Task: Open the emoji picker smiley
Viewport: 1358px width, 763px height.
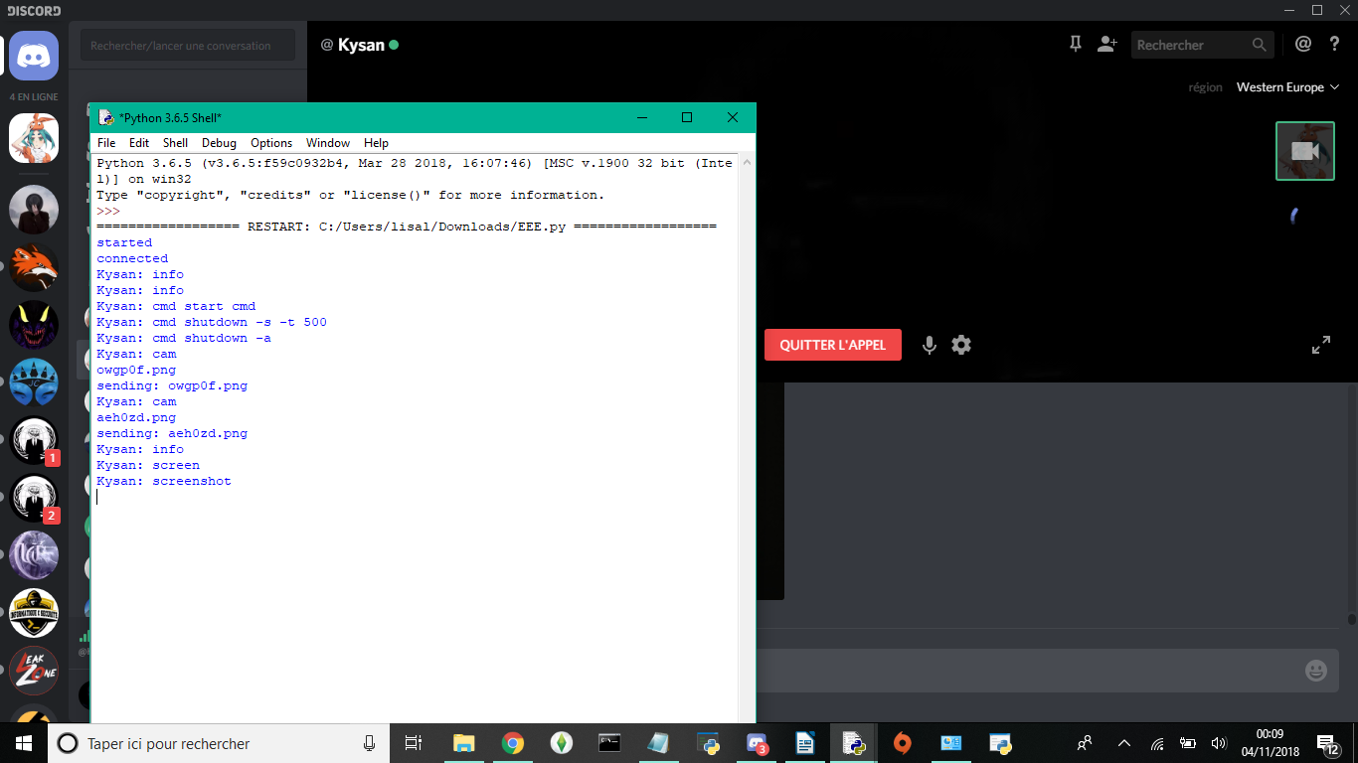Action: 1316,671
